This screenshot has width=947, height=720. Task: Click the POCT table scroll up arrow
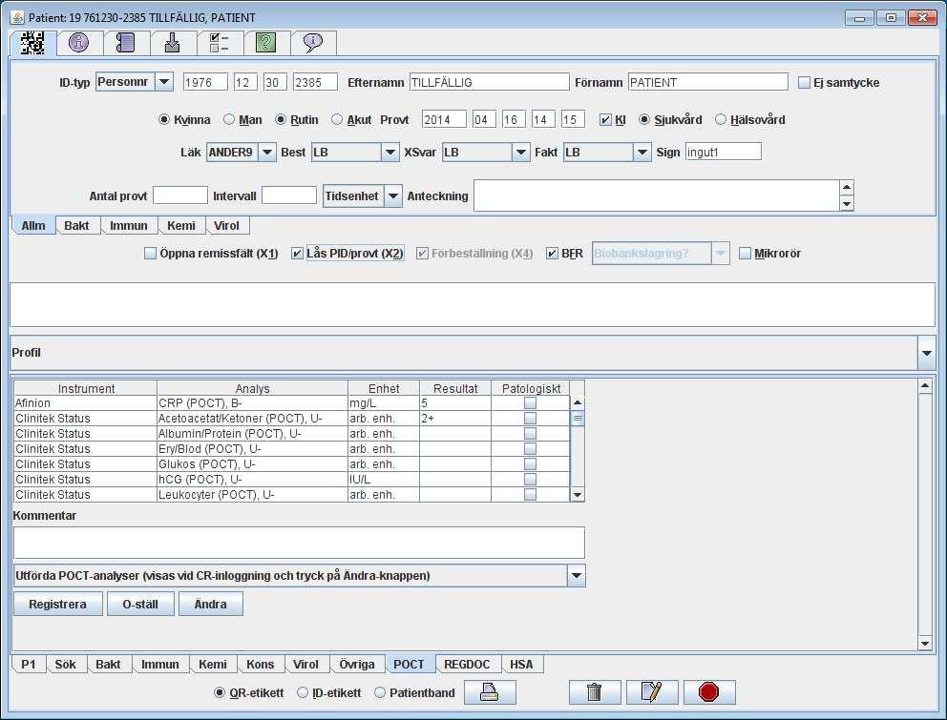pyautogui.click(x=578, y=402)
